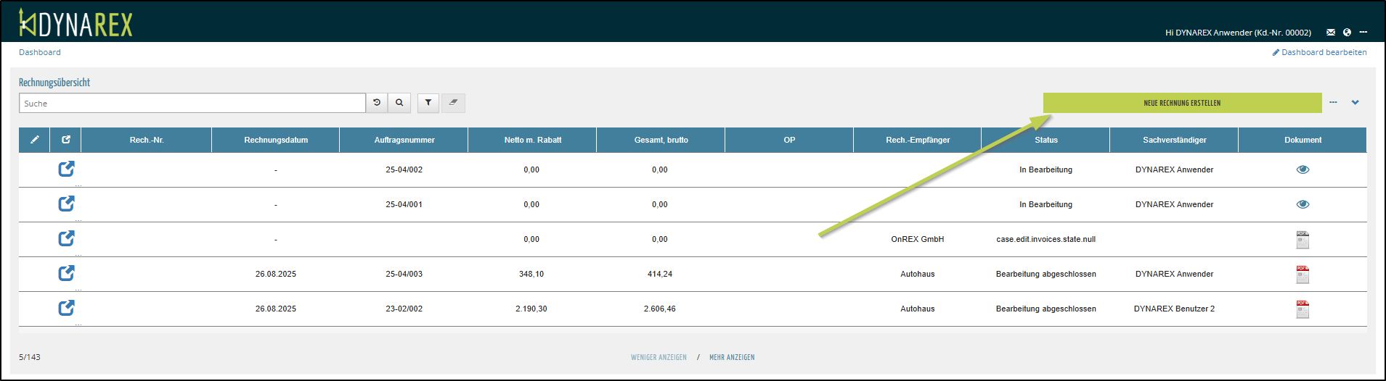Screen dimensions: 1386x381
Task: Click the envelope messages icon in header
Action: point(1331,32)
